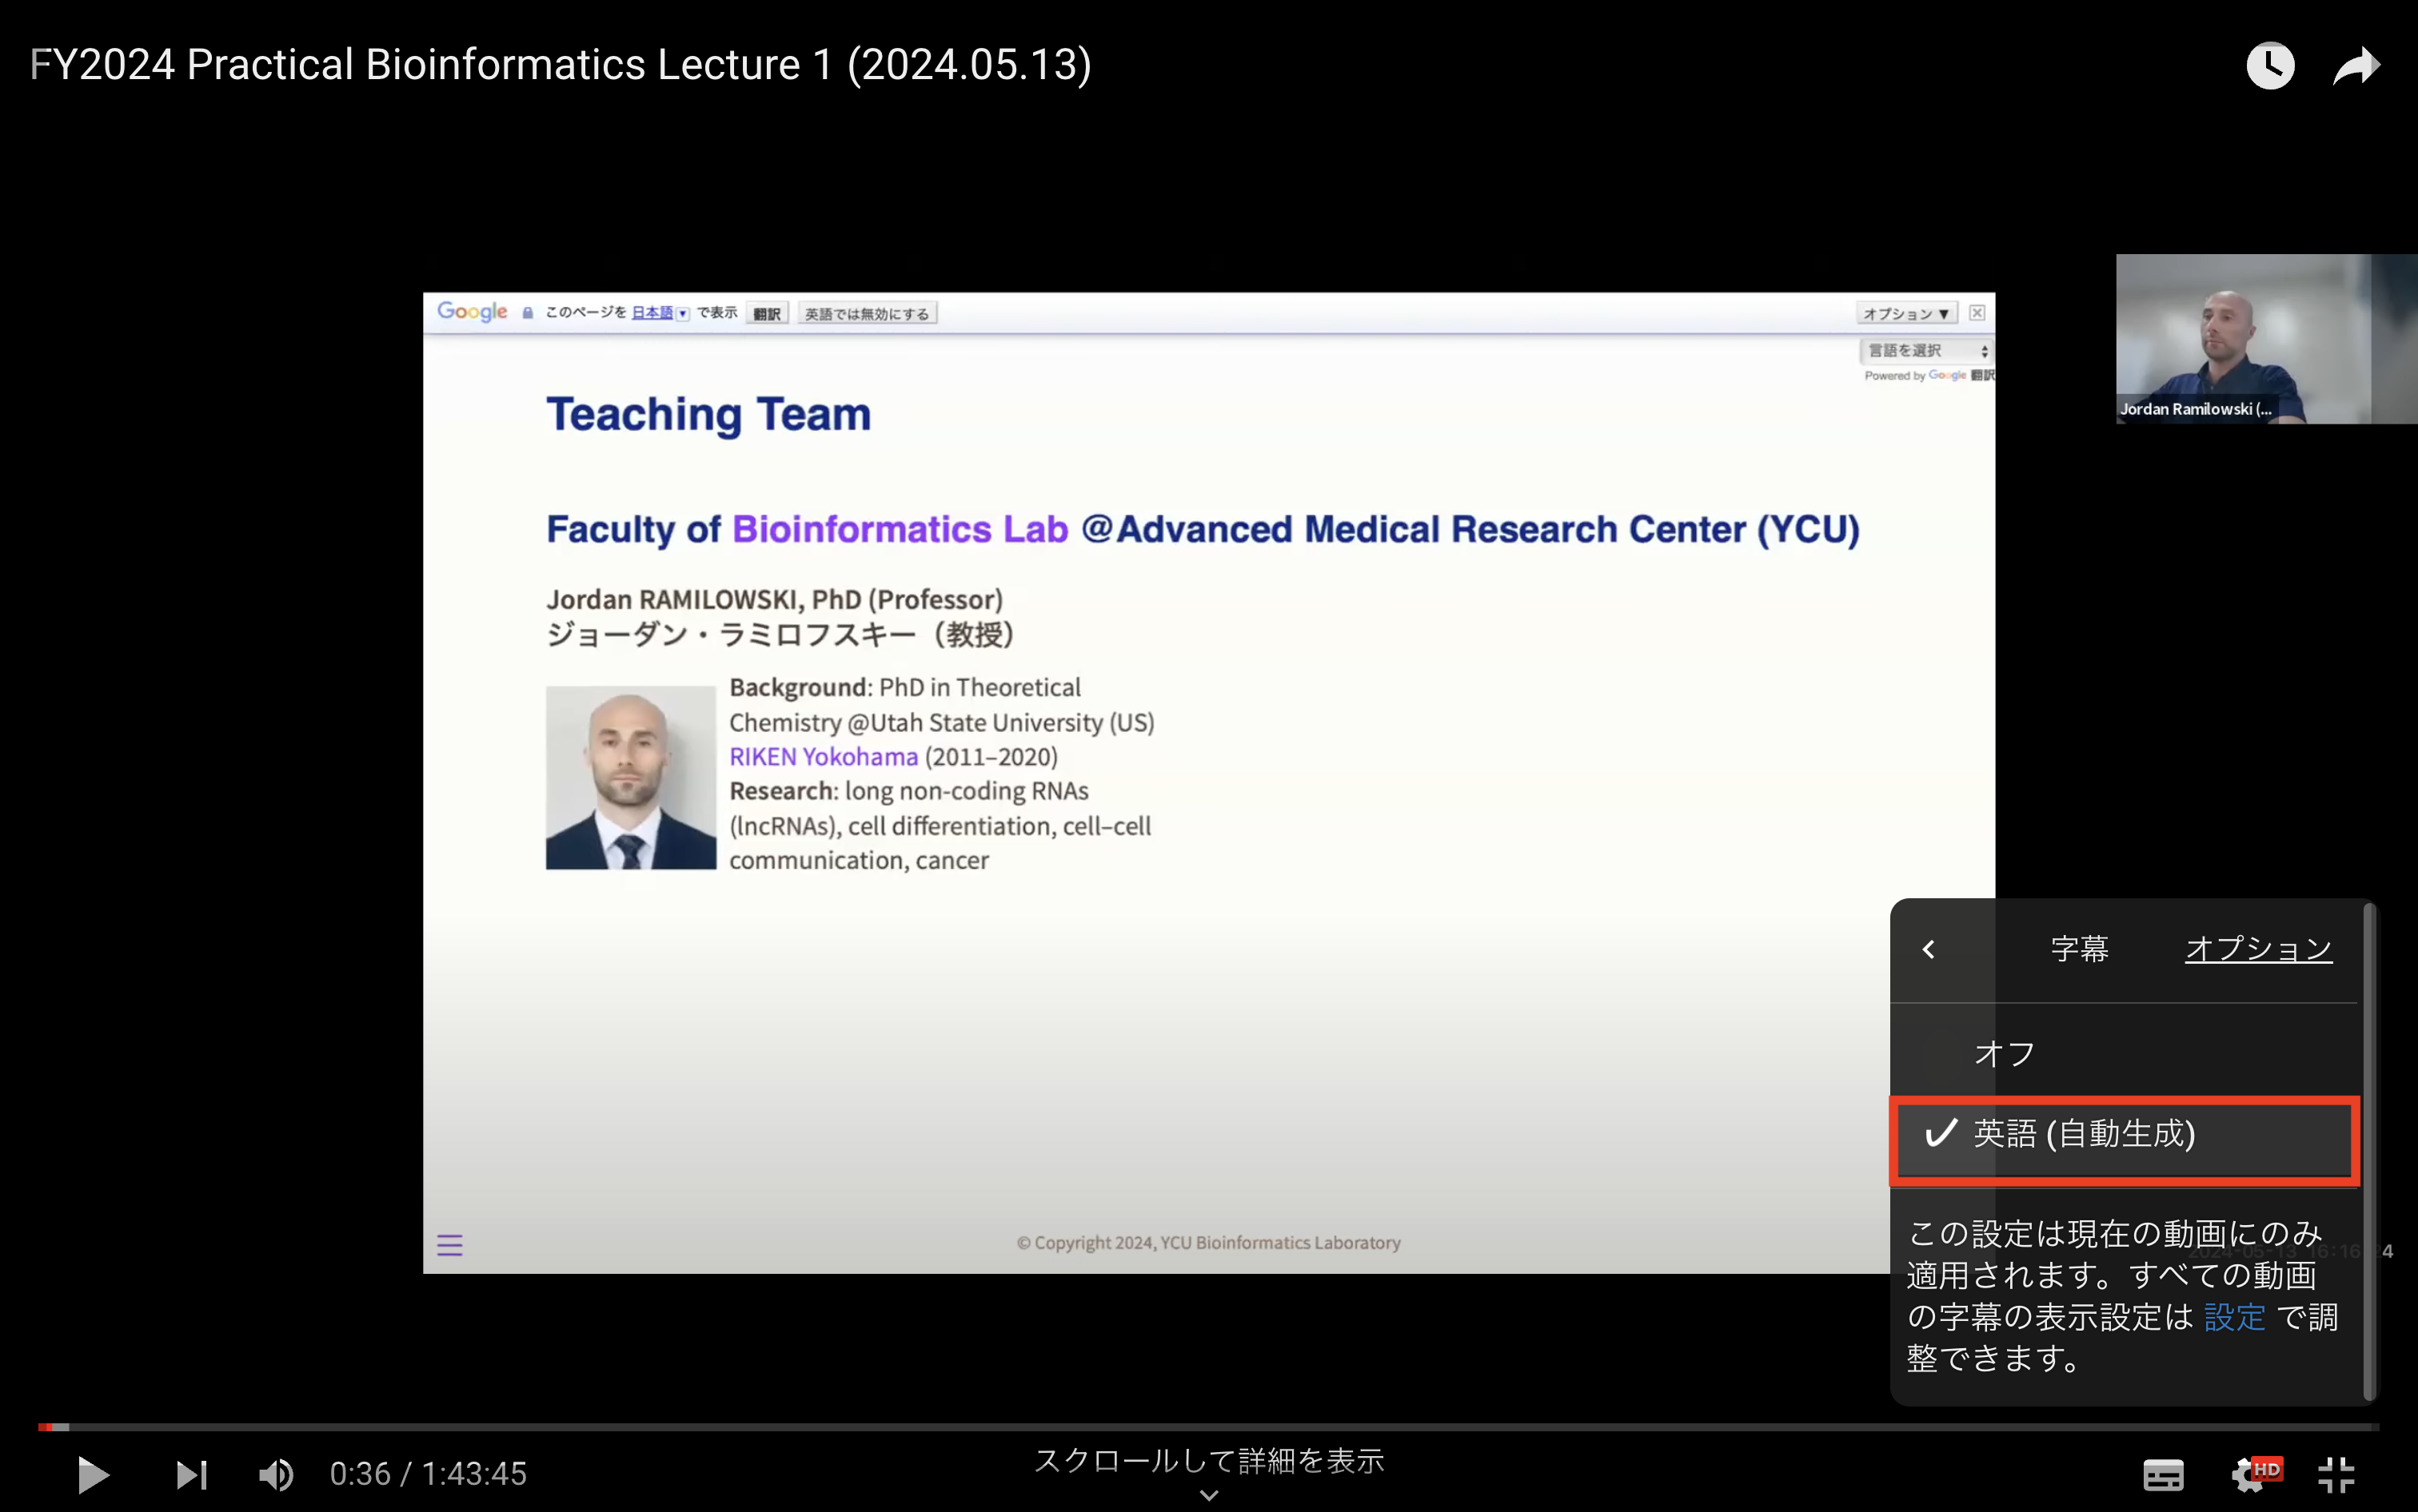This screenshot has width=2418, height=1512.
Task: Open the オプション subtitle options link
Action: coord(2258,948)
